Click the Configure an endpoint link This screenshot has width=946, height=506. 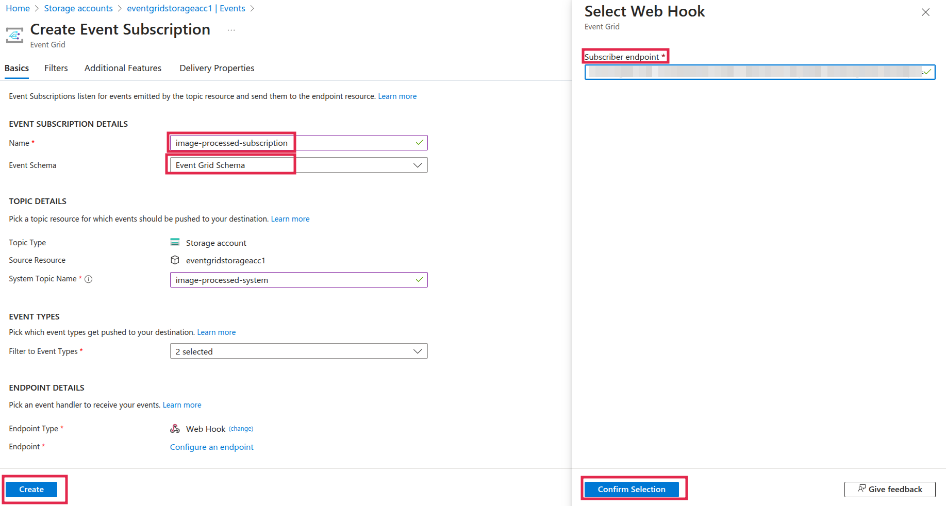(x=211, y=447)
